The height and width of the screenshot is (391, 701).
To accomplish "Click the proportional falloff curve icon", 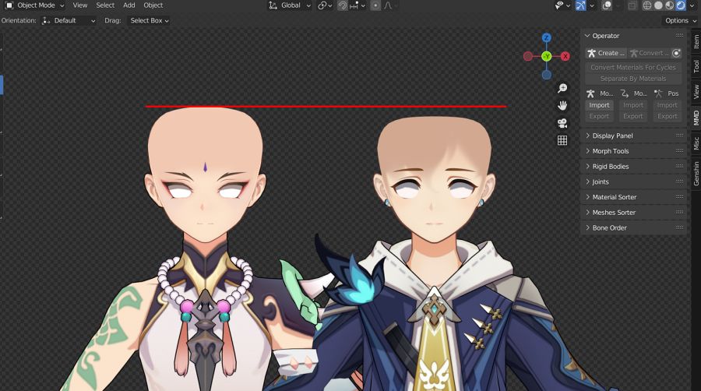I will point(388,5).
